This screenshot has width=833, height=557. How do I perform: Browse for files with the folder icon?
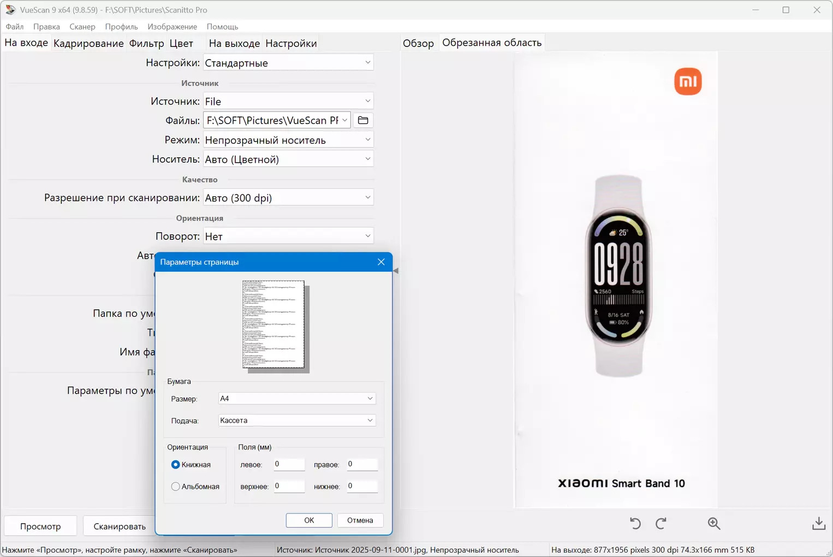[363, 120]
